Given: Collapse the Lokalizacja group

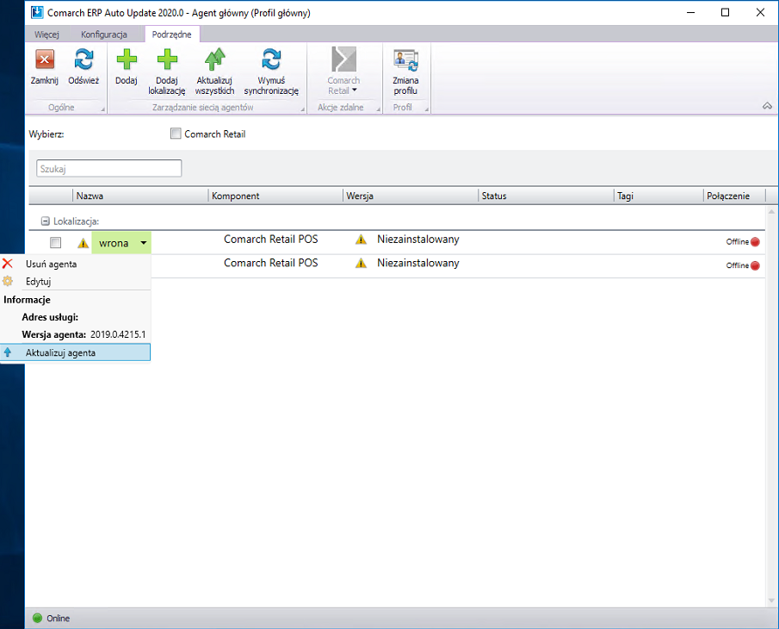Looking at the screenshot, I should pos(46,221).
